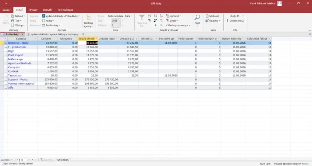
Task: Click the sort ascending A-Z icon
Action: [x=150, y=16]
